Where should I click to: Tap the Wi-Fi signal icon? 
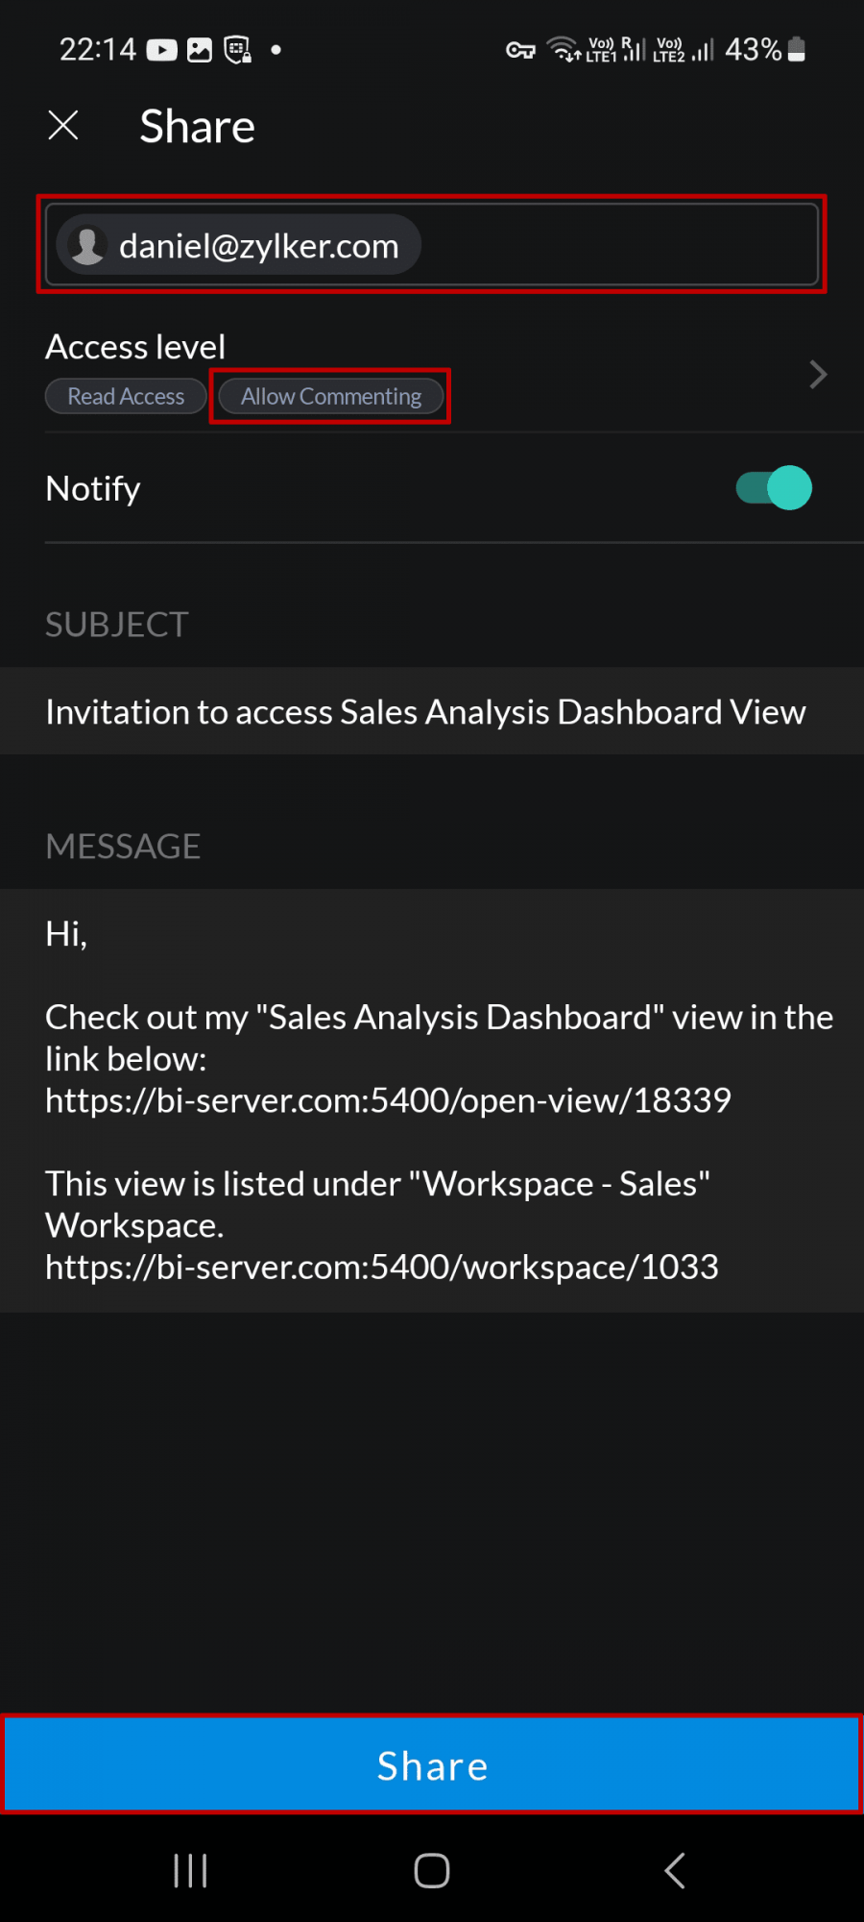[x=564, y=49]
